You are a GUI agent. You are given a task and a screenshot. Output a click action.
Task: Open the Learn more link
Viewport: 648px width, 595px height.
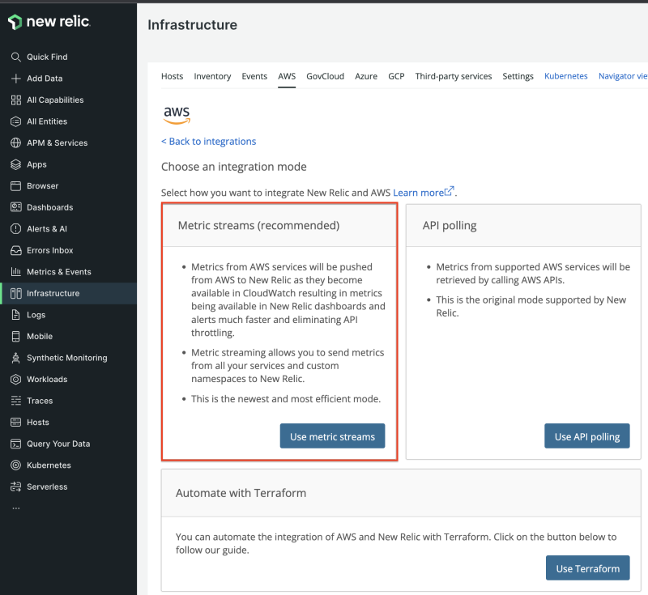(x=419, y=192)
